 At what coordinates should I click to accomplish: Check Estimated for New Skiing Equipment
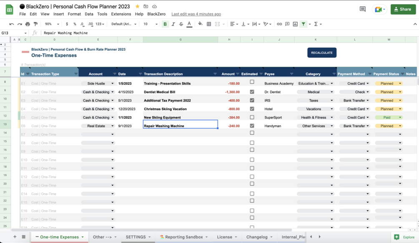click(252, 117)
